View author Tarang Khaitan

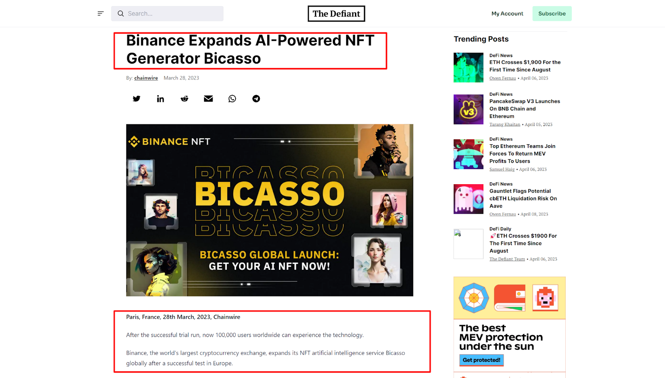click(x=505, y=124)
